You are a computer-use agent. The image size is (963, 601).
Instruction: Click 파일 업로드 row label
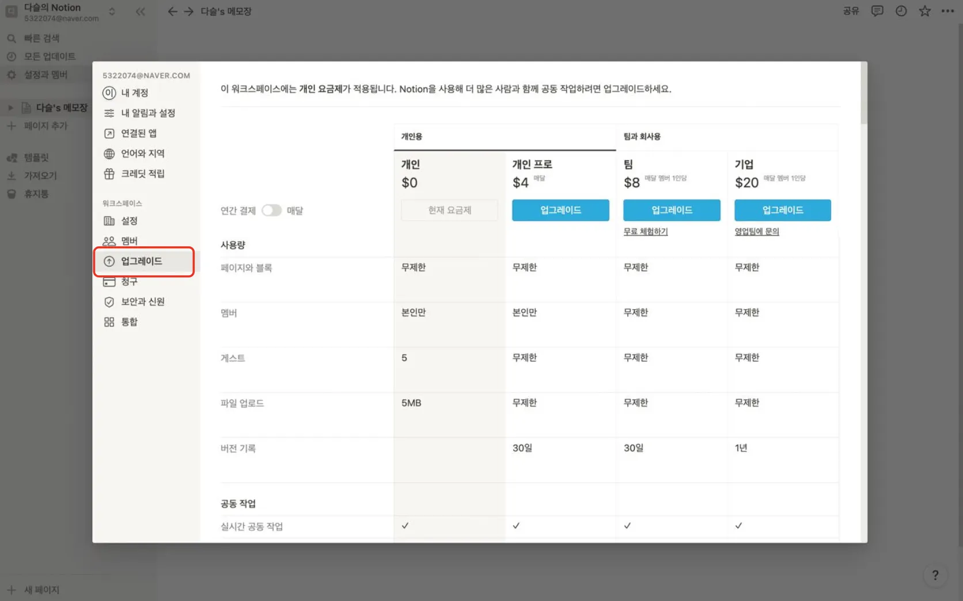pyautogui.click(x=242, y=404)
